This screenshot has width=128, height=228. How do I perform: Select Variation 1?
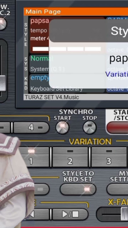pyautogui.click(x=34, y=157)
